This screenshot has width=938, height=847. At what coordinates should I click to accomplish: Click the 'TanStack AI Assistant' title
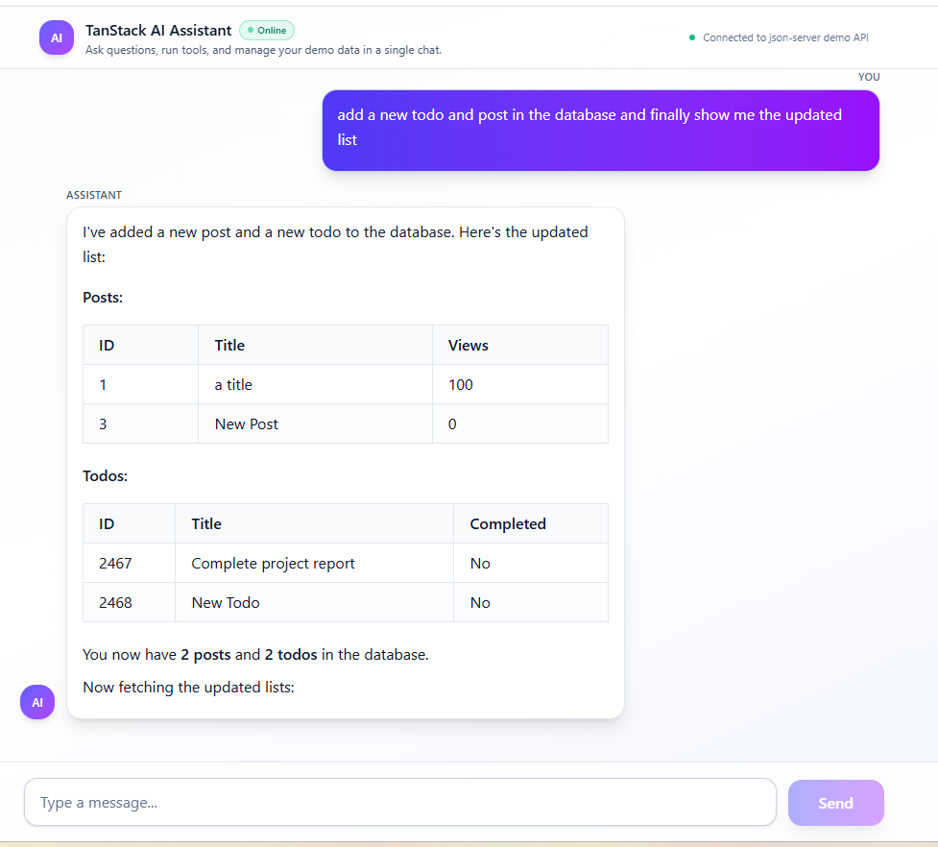click(x=157, y=30)
